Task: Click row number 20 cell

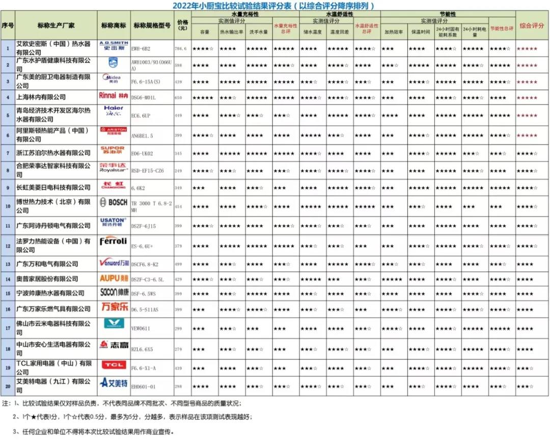Action: click(x=8, y=386)
